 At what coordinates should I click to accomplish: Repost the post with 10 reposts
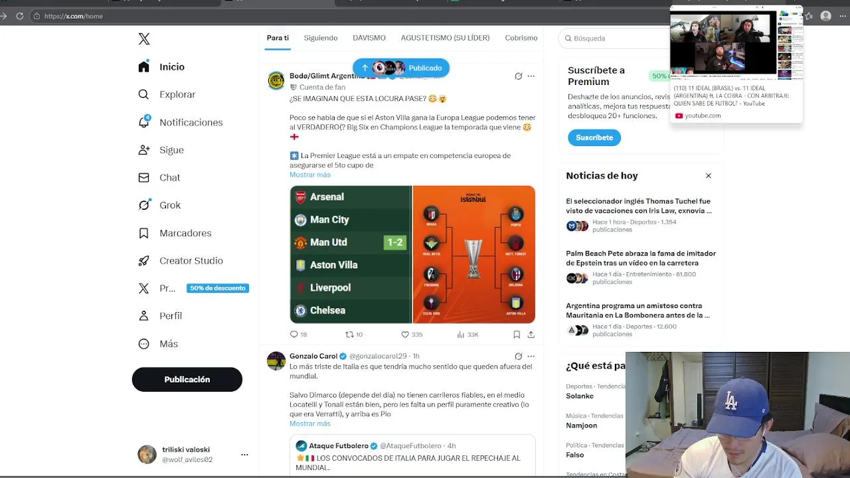click(354, 335)
